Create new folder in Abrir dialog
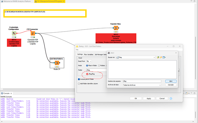198x123 pixels. pos(161,57)
